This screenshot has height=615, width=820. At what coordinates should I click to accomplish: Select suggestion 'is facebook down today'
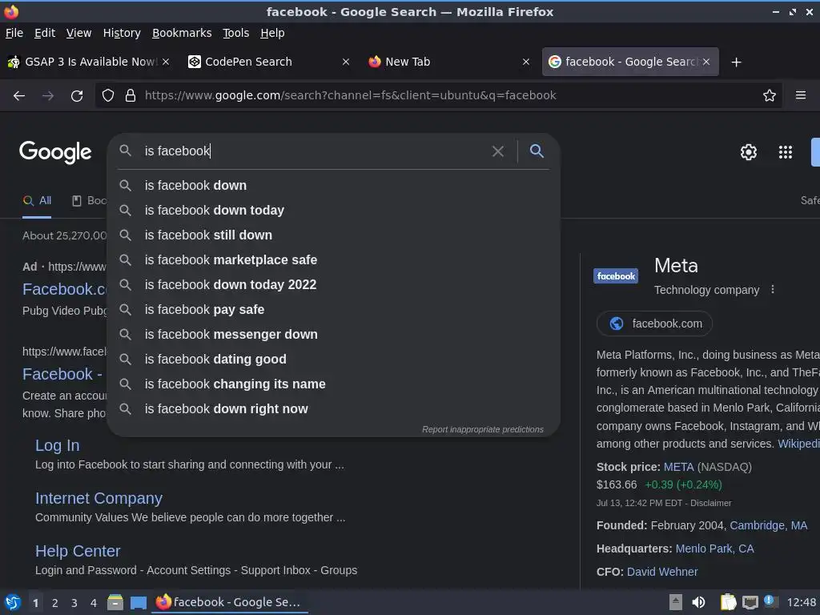(334, 211)
